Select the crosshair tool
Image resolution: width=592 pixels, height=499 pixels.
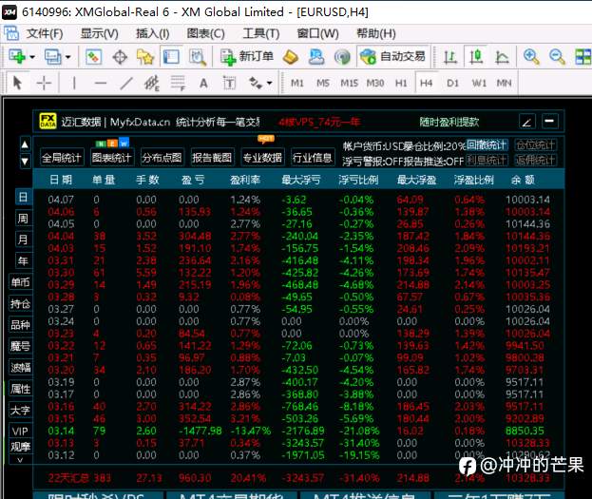[44, 83]
